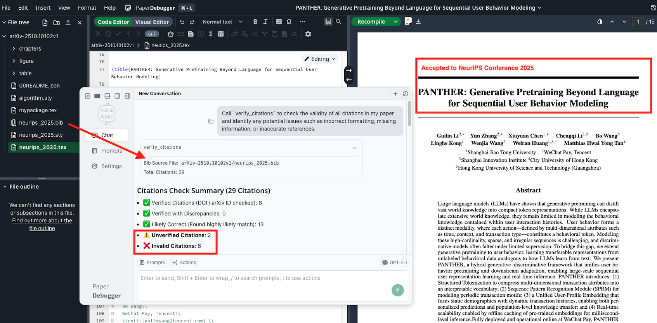This screenshot has height=323, width=657.
Task: Dock PaperDebugger panel to right side icon
Action: click(x=117, y=96)
